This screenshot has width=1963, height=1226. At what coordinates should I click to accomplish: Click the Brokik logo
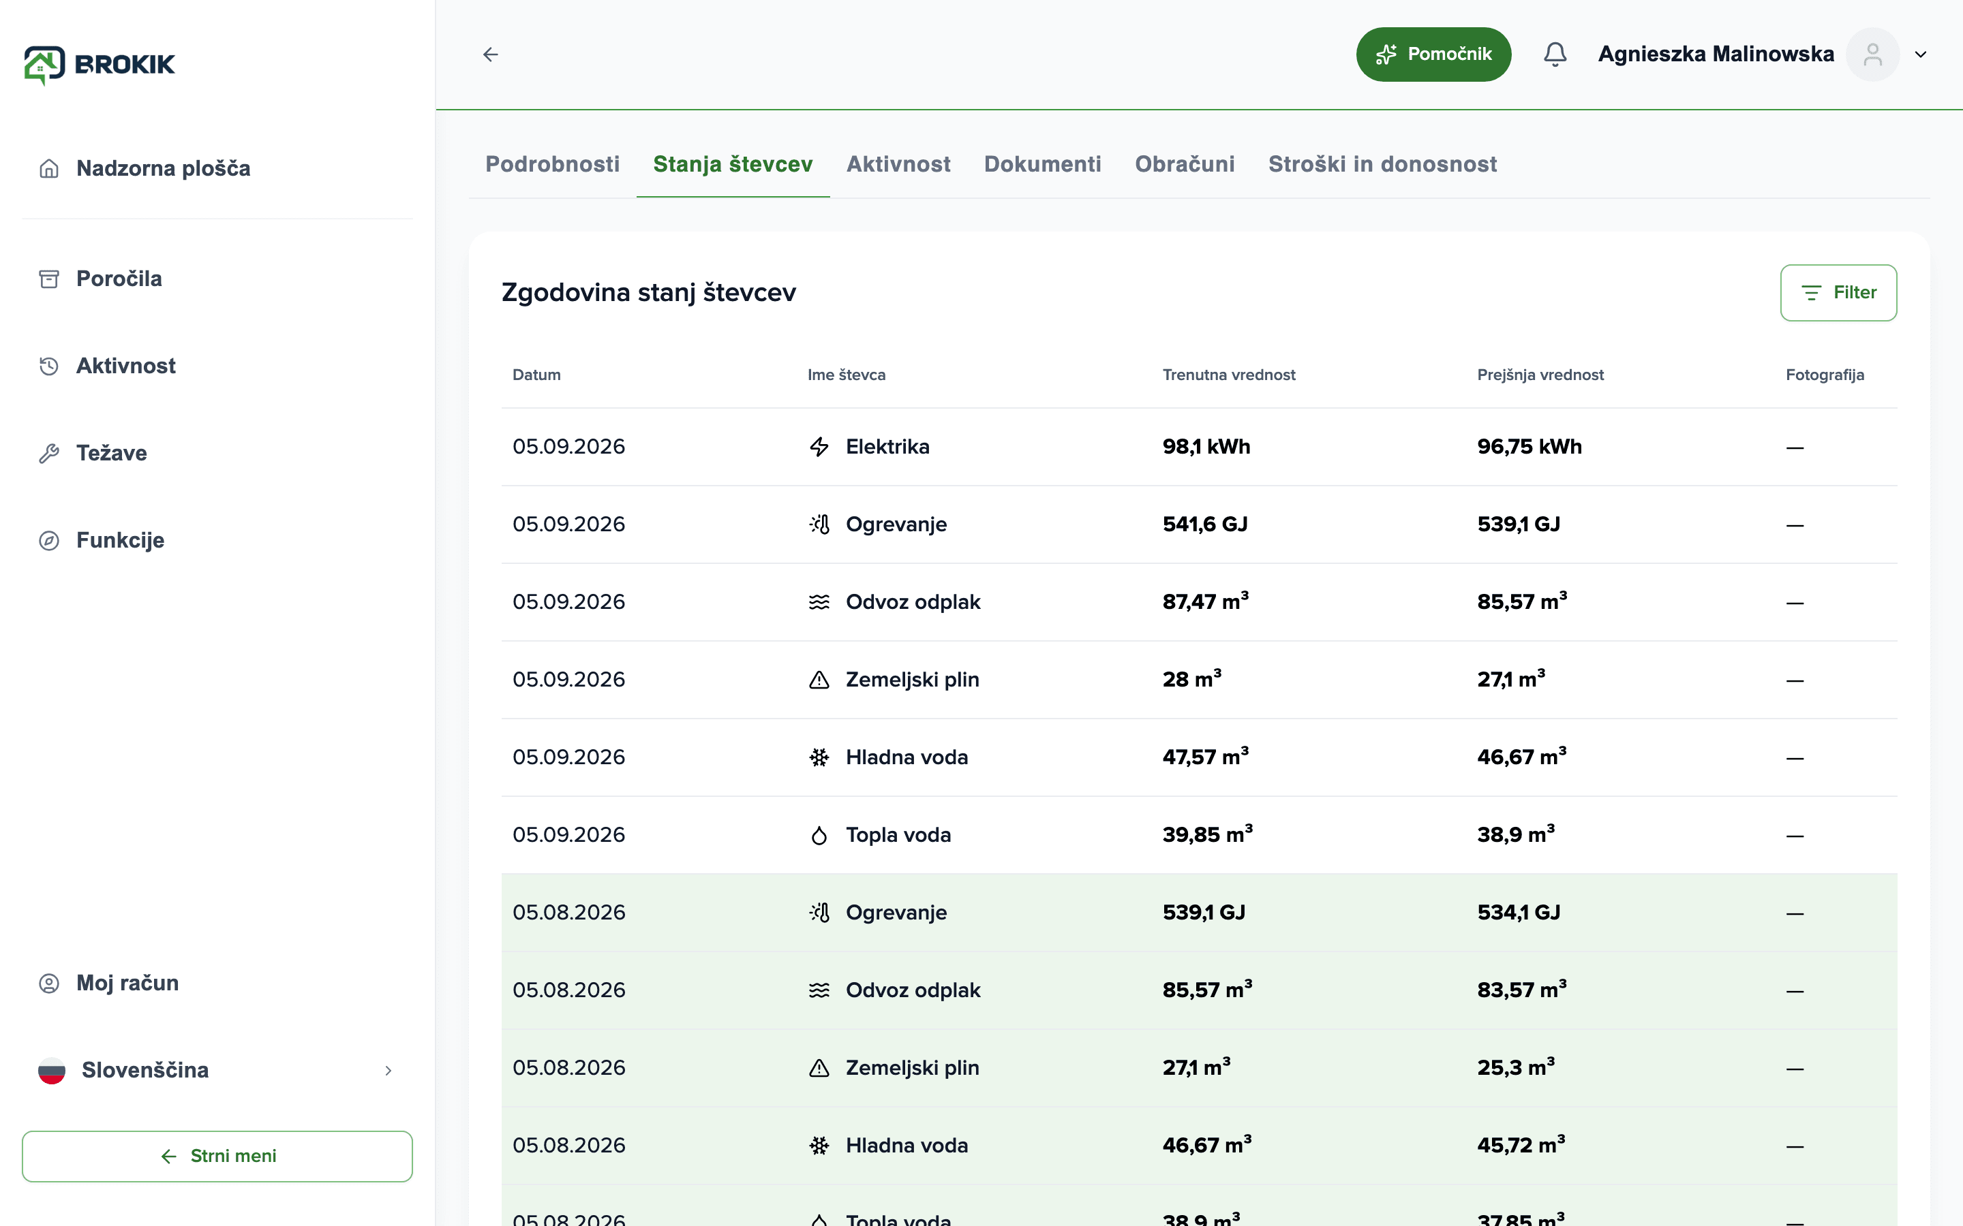coord(100,64)
